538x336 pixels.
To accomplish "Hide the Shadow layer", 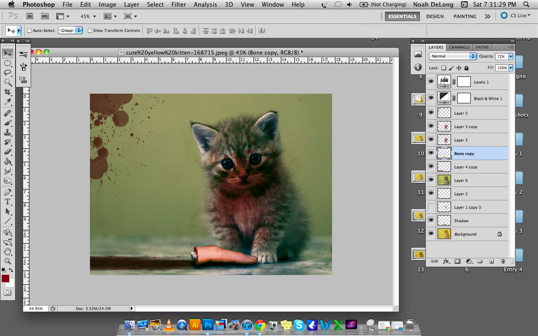I will pos(431,220).
